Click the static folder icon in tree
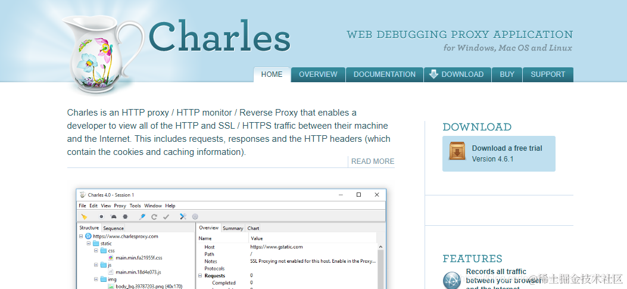 [x=96, y=243]
